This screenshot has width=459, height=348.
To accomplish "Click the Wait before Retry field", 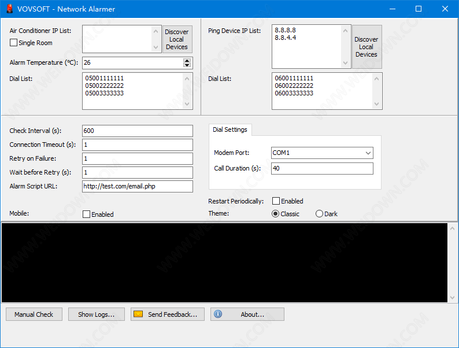I will click(x=137, y=172).
